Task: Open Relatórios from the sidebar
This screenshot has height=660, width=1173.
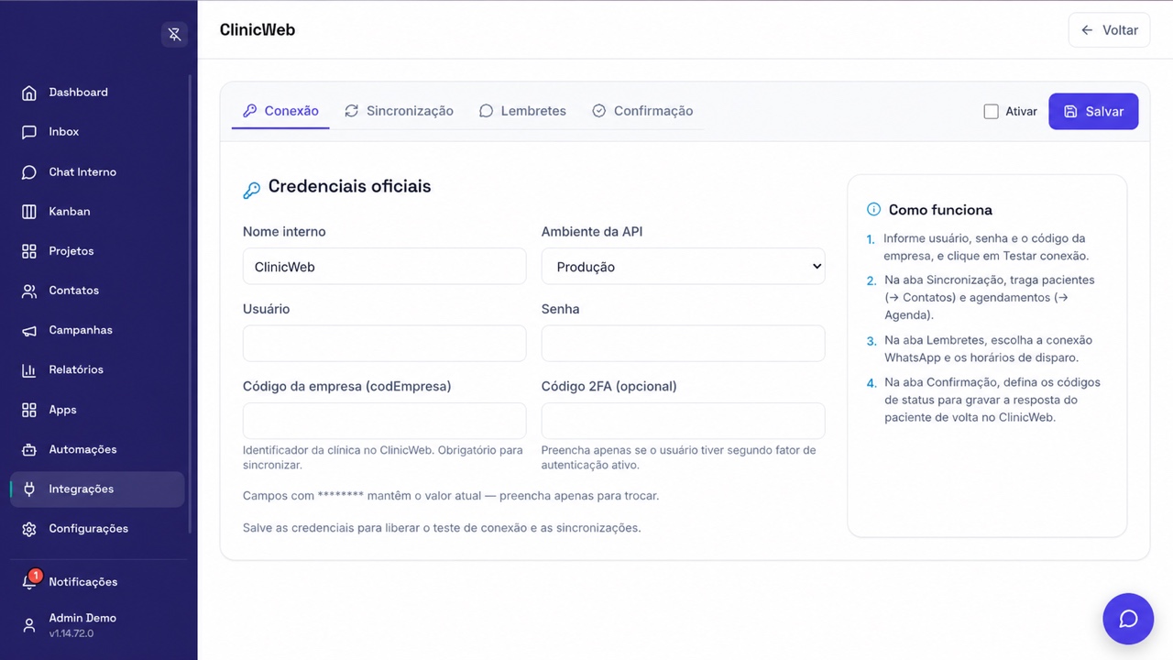Action: [x=97, y=370]
